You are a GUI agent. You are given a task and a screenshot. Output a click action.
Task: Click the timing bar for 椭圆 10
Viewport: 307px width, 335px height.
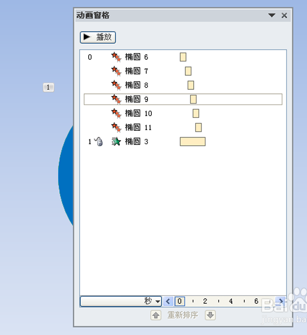[x=196, y=113]
